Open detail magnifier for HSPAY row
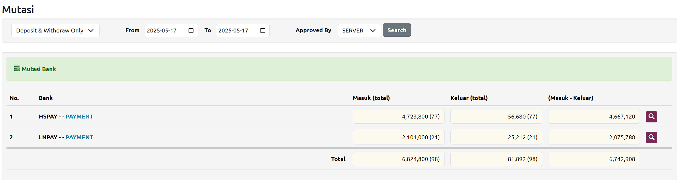The width and height of the screenshot is (680, 187). point(651,117)
